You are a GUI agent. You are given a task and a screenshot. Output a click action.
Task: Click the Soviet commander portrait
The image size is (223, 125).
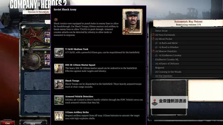point(132,22)
